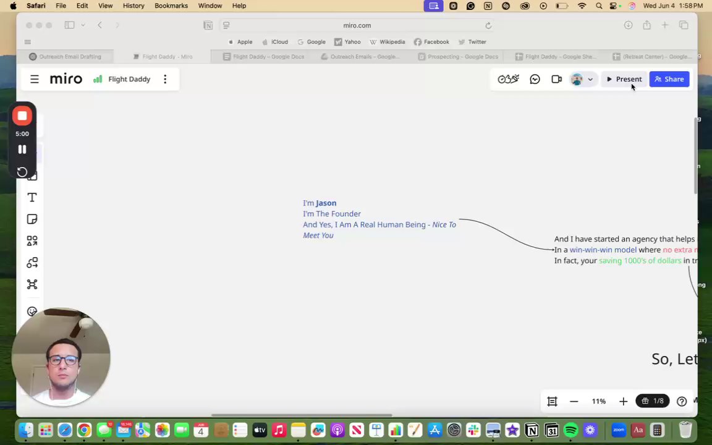Open Notion from the Dock
712x445 pixels.
point(532,430)
